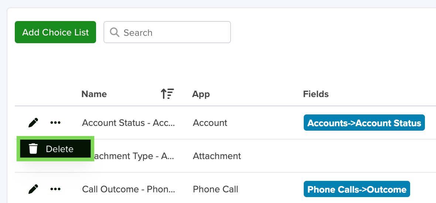Click the magnifier icon in Search box
Screen dimensions: 436x203
(x=115, y=32)
